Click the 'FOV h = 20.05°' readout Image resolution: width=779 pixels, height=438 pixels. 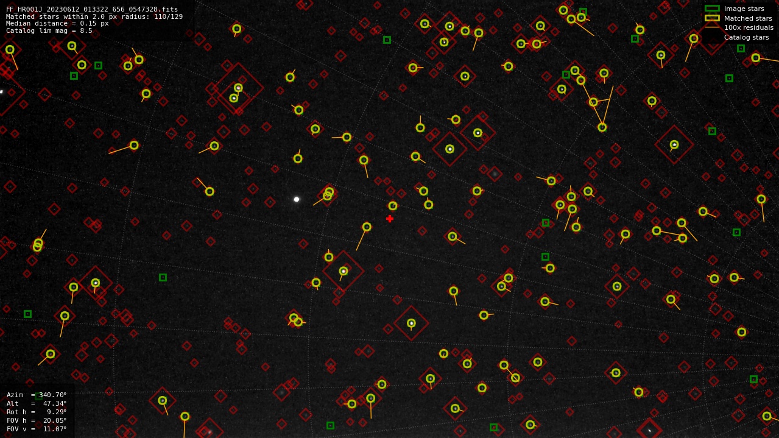(37, 420)
